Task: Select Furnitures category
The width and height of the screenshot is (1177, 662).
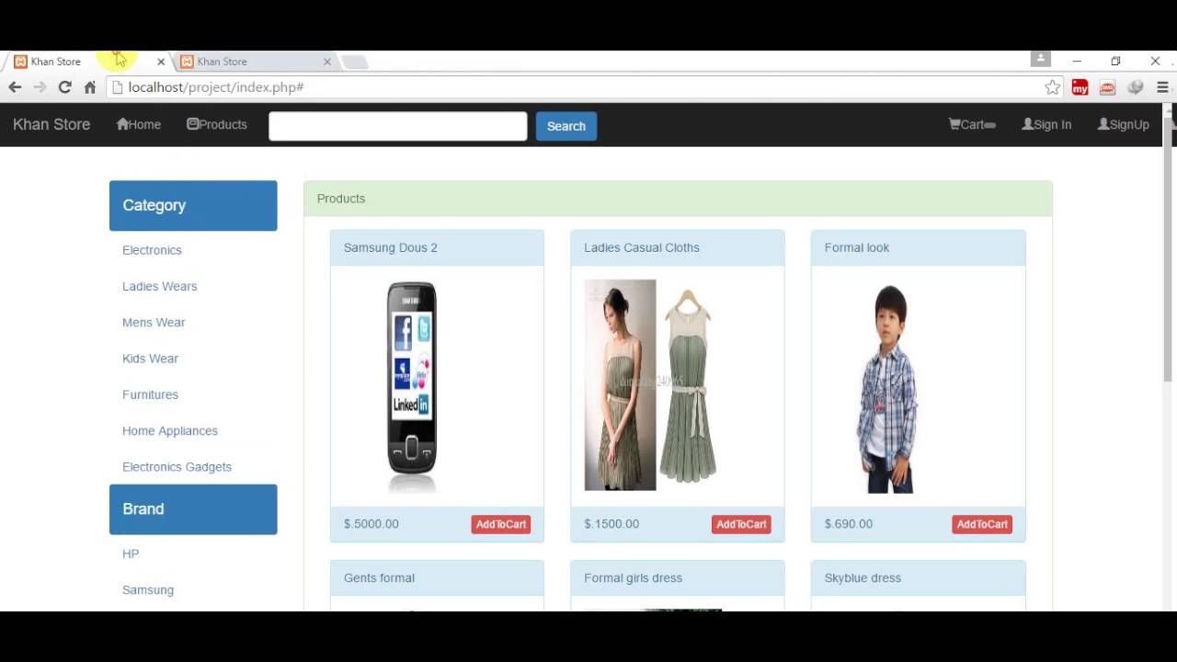Action: pyautogui.click(x=150, y=394)
